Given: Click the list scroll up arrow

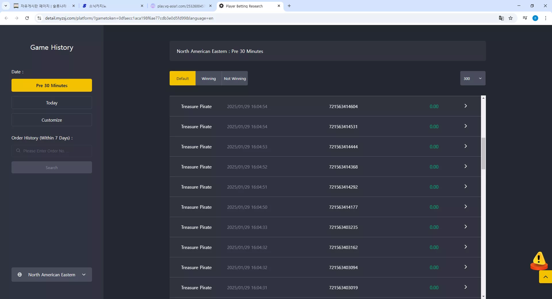Looking at the screenshot, I should tap(483, 98).
